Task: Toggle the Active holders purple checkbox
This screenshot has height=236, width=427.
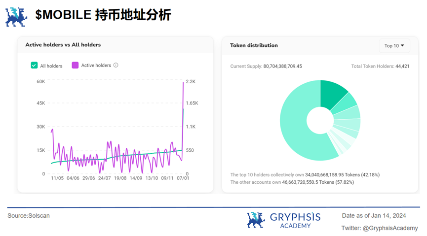Action: pos(75,65)
